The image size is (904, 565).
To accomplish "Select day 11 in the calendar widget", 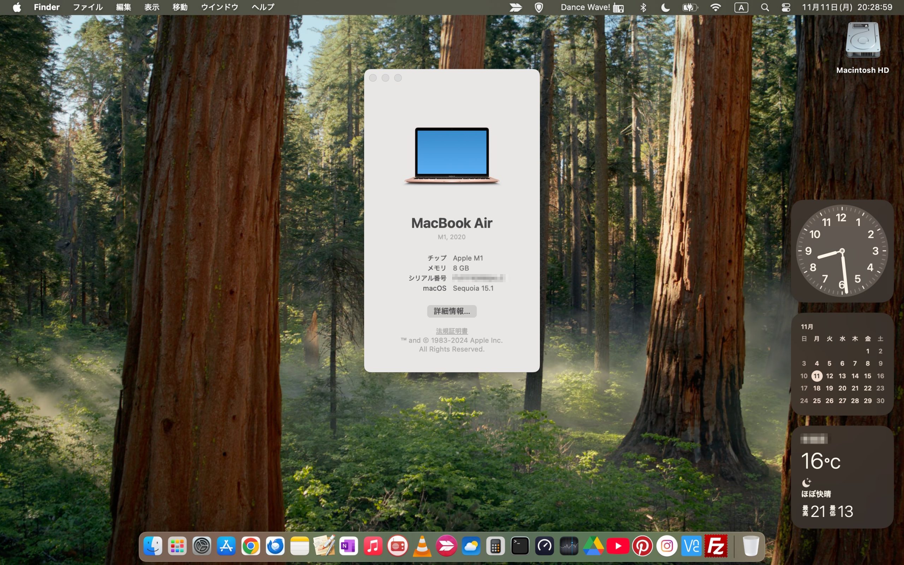I will (816, 376).
